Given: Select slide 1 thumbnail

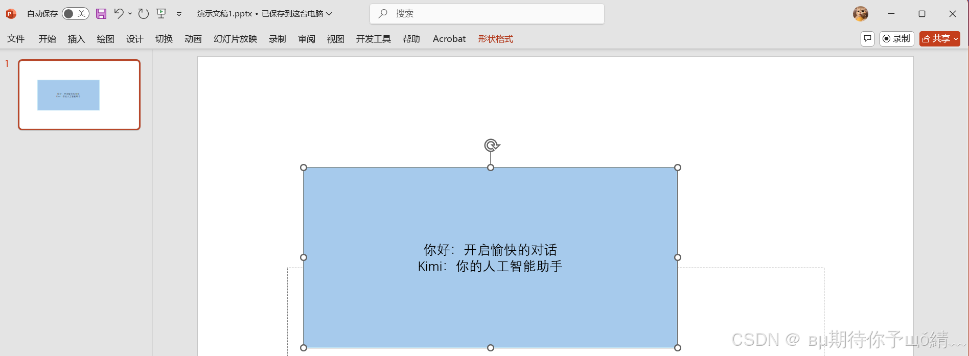Looking at the screenshot, I should (79, 94).
